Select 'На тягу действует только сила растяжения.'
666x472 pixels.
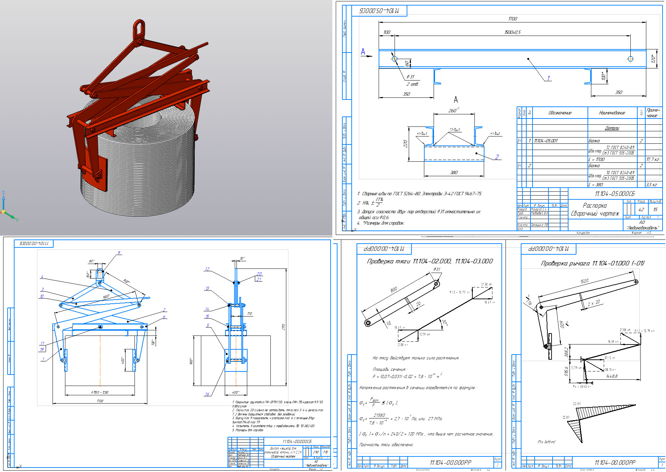pyautogui.click(x=416, y=358)
